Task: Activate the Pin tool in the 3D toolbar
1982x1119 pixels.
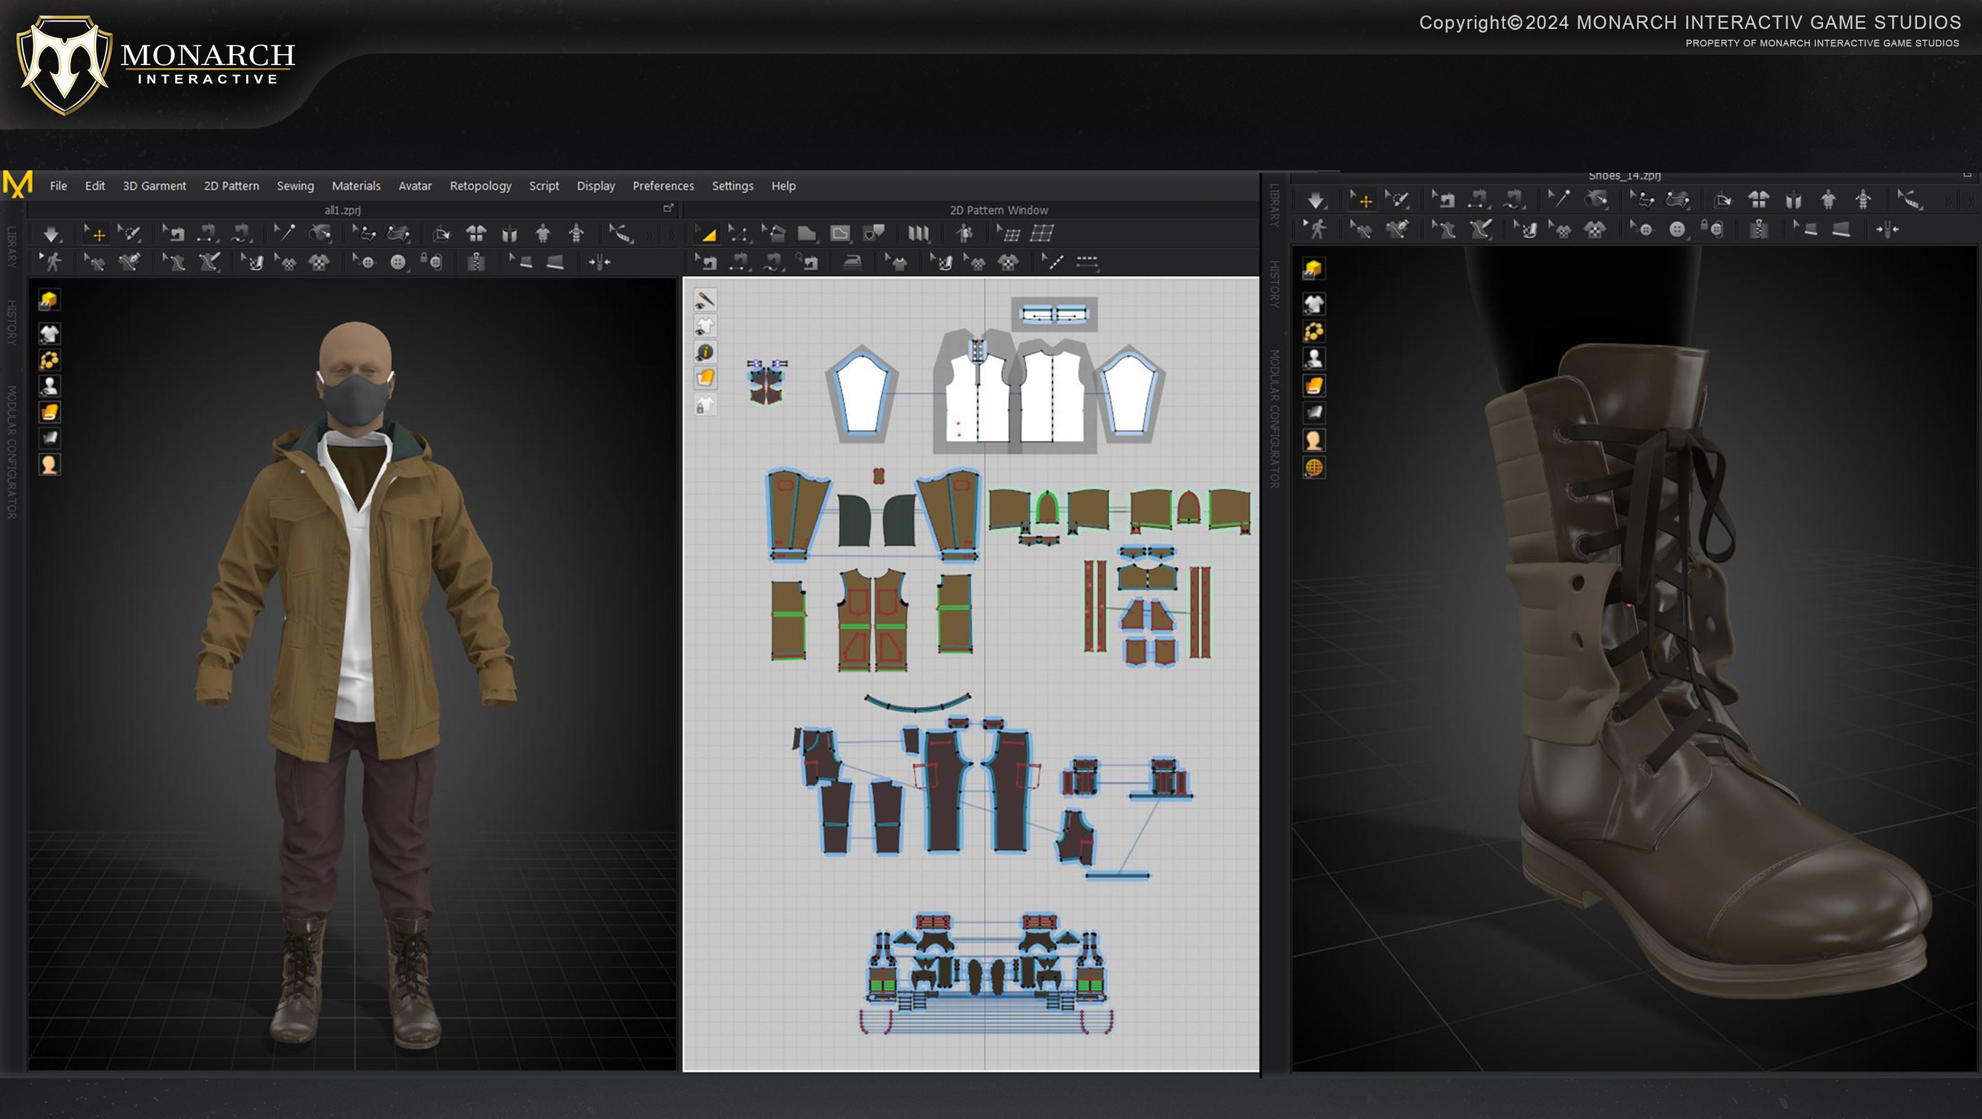Action: (285, 233)
